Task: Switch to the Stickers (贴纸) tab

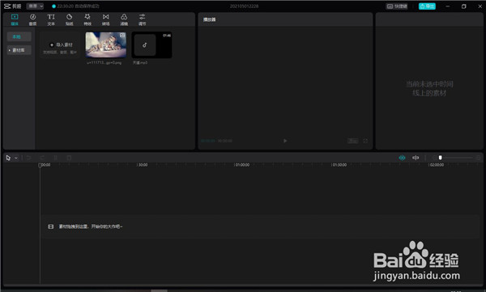Action: click(69, 19)
